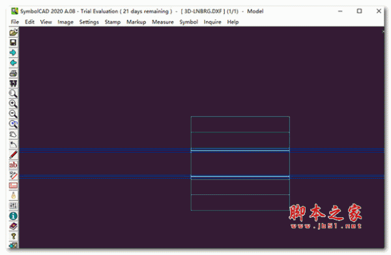The width and height of the screenshot is (391, 255).
Task: Click the rotate view icon
Action: (14, 134)
